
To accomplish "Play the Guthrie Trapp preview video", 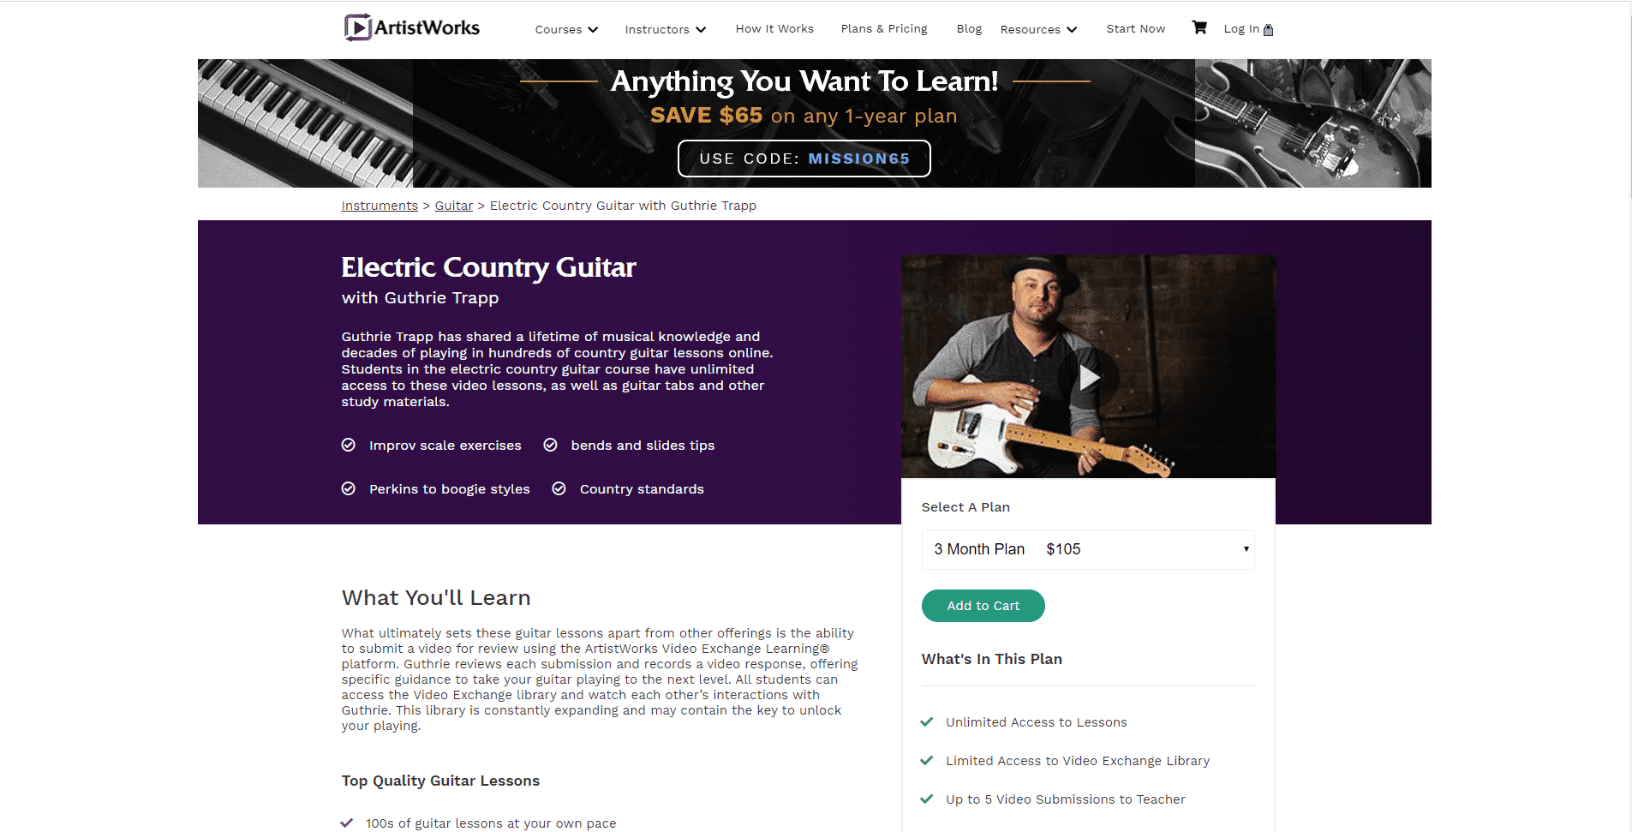I will 1088,377.
